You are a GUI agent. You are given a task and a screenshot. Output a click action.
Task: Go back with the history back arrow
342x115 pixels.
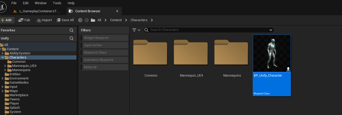coord(81,20)
